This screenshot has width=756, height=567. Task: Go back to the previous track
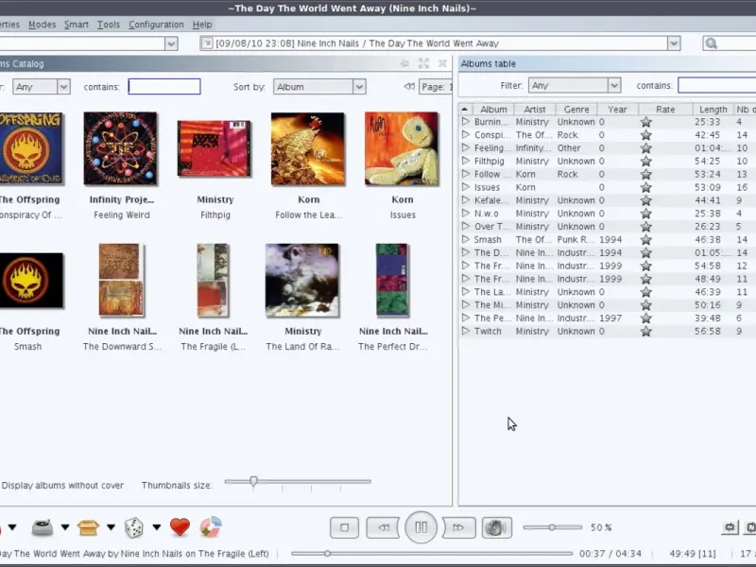pos(383,527)
